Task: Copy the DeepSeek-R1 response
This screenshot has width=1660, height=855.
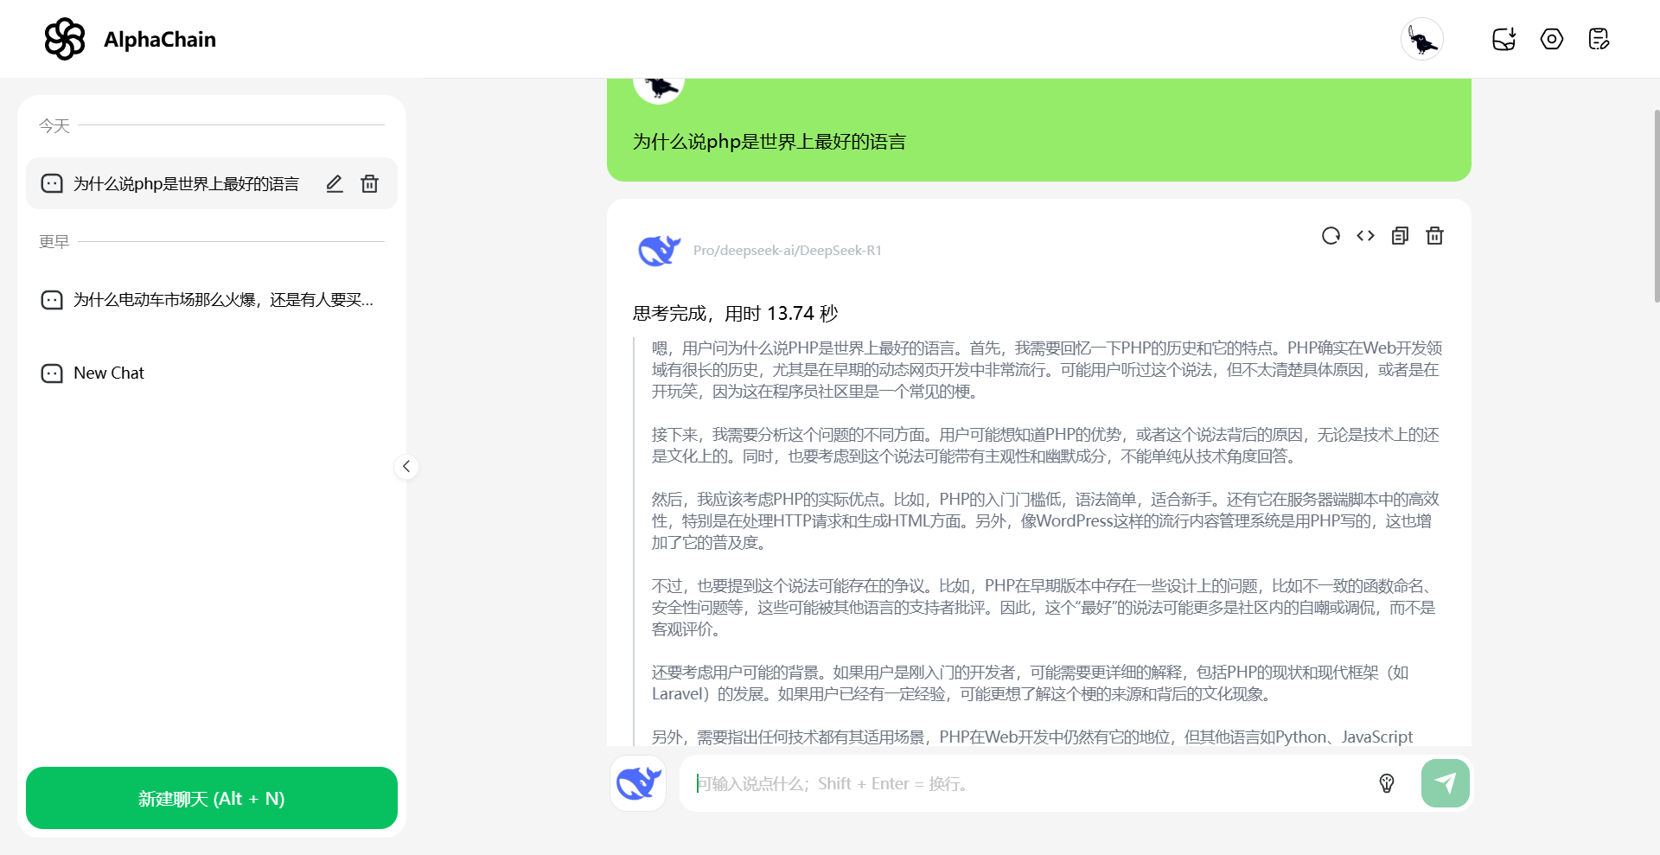Action: pyautogui.click(x=1401, y=236)
